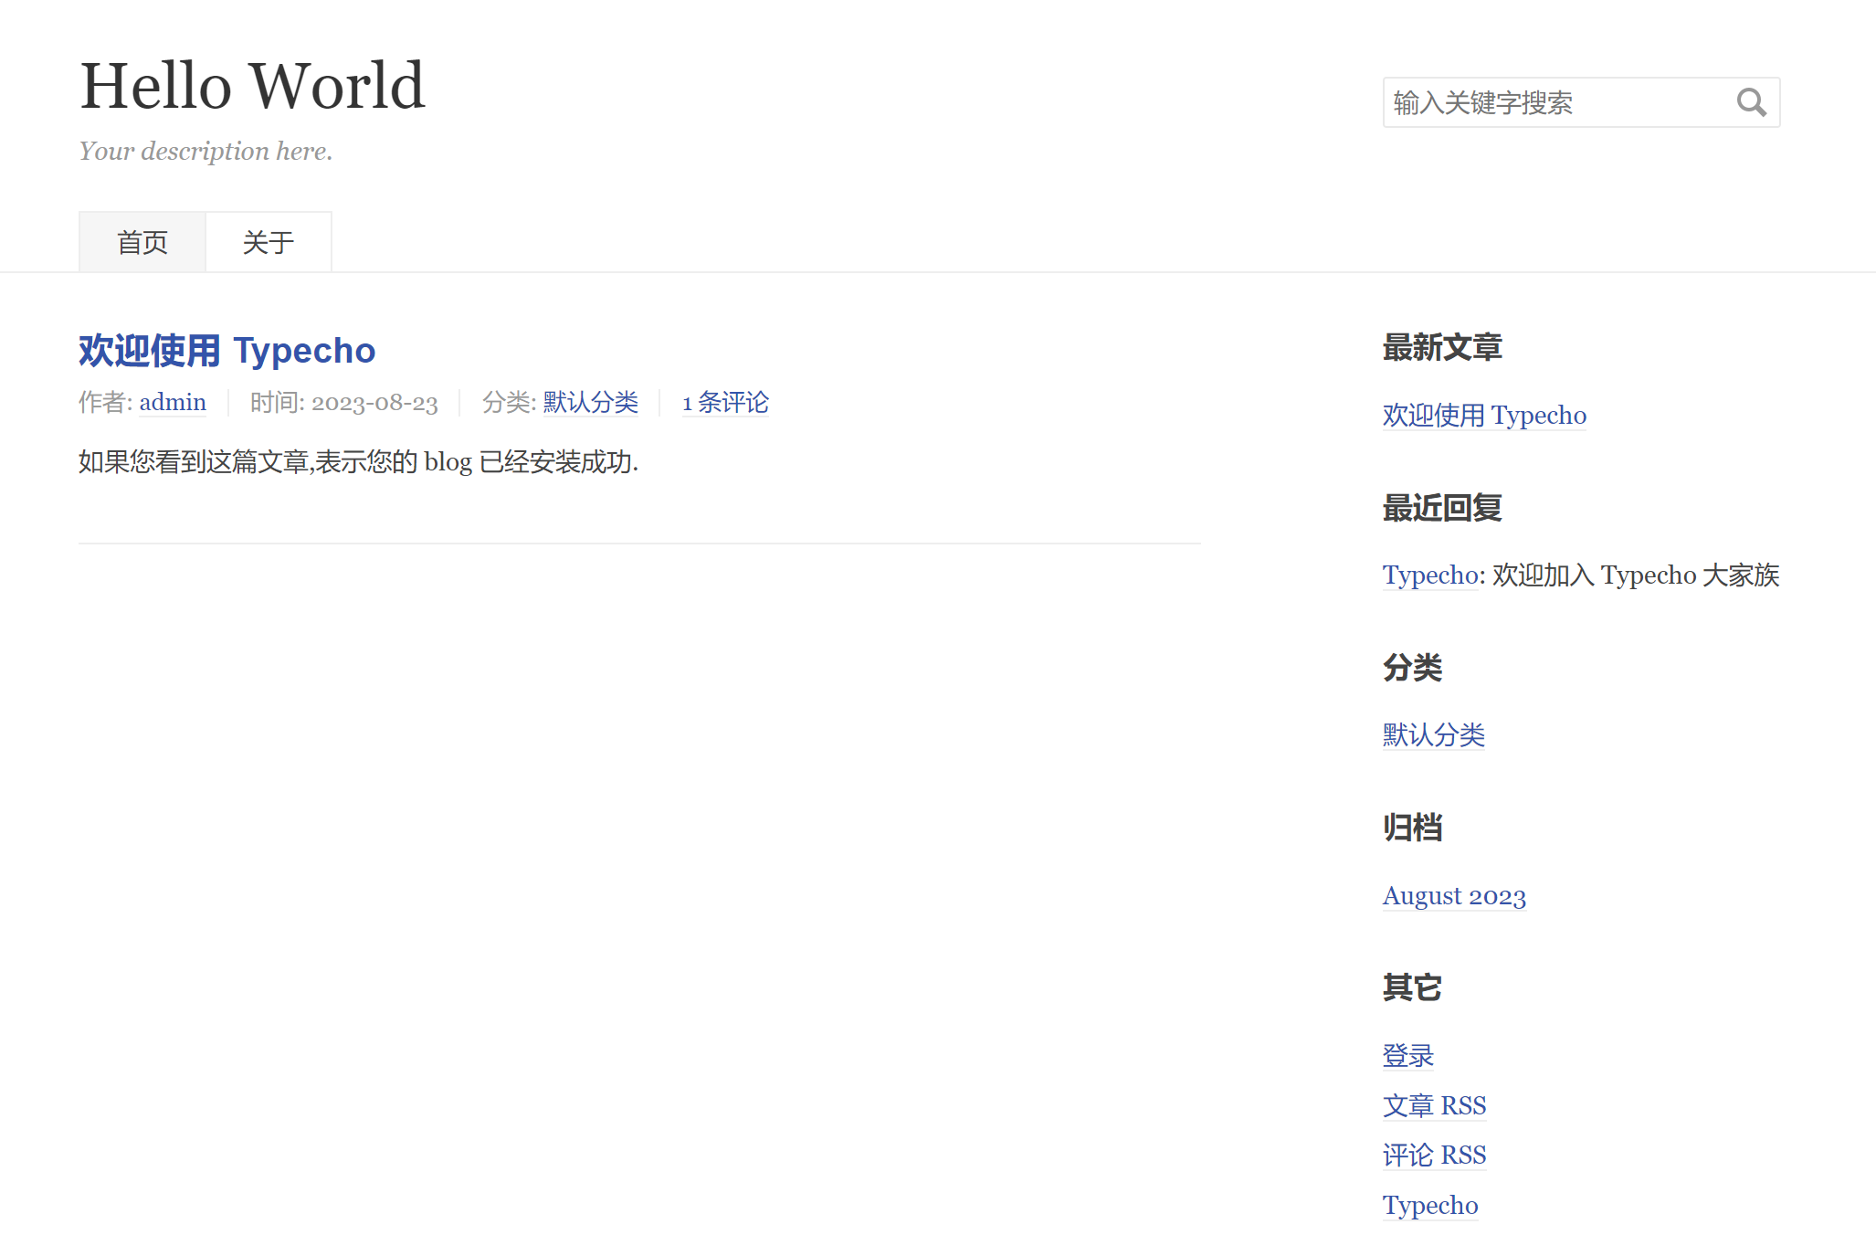
Task: Visit the Typecho link under 其它
Action: coord(1429,1205)
